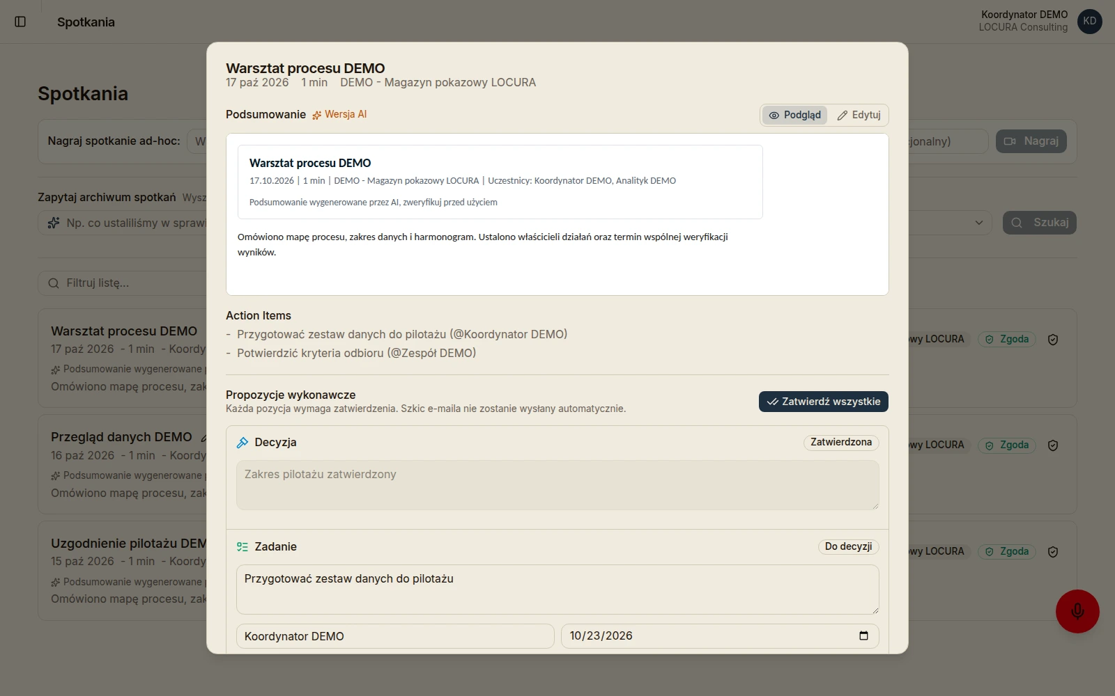This screenshot has width=1115, height=696.
Task: Click the summary card heading Warsztat procesu DEMO
Action: (310, 163)
